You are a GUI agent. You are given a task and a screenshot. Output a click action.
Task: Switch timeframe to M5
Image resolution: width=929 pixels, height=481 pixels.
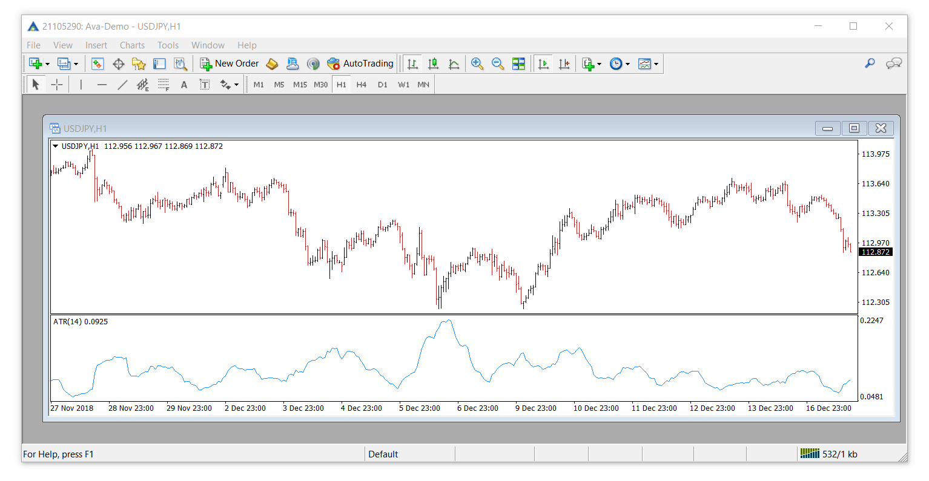279,85
